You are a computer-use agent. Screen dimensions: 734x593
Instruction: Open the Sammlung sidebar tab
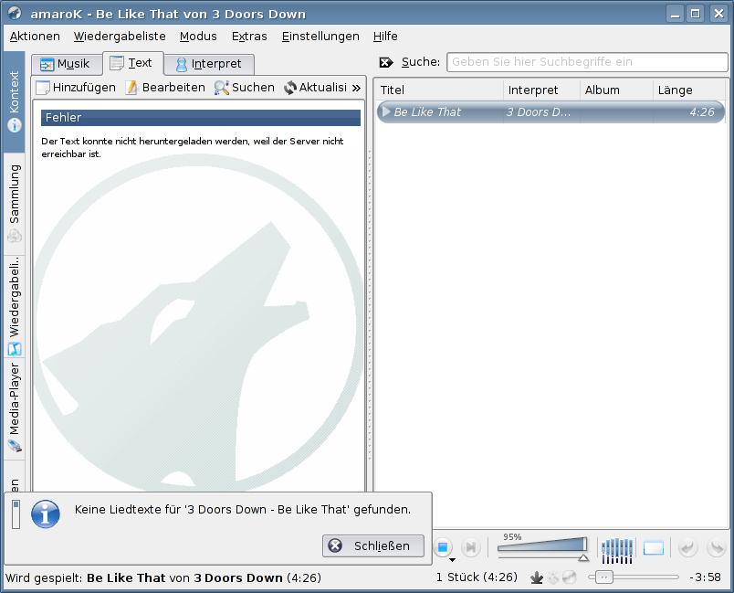coord(14,204)
